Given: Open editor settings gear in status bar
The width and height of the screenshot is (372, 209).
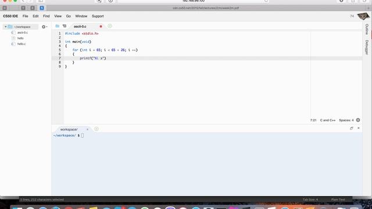Looking at the screenshot, I should click(x=358, y=120).
